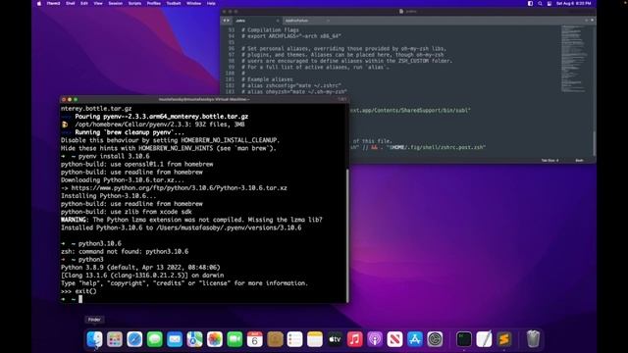Open the Photos app in Dock

click(215, 339)
